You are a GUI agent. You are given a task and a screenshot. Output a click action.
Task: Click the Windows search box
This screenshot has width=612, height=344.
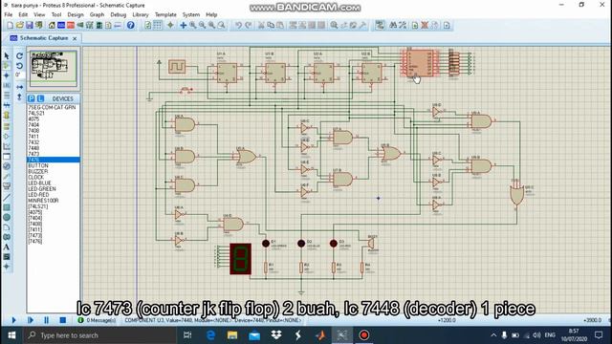99,335
